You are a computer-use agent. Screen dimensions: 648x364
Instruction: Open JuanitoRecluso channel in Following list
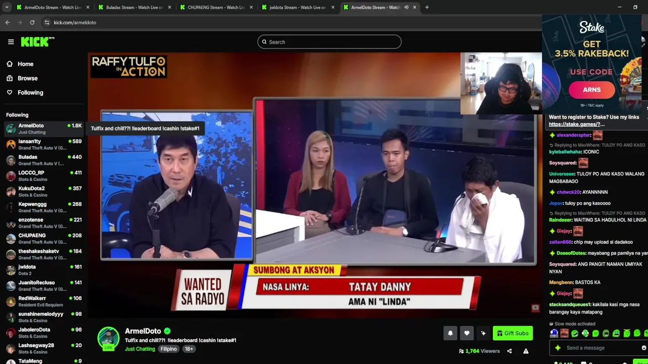[44, 286]
